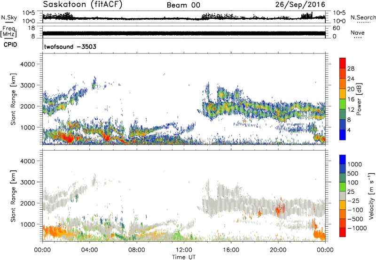
Task: Click the "1000" tick on the velocity panel
Action: click(x=27, y=224)
